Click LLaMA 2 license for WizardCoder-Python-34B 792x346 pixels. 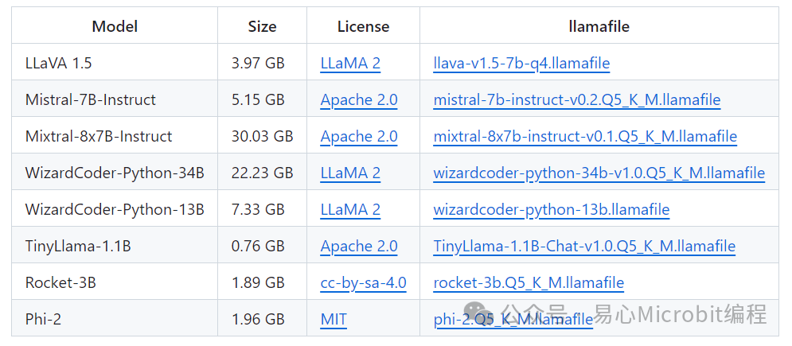(350, 173)
